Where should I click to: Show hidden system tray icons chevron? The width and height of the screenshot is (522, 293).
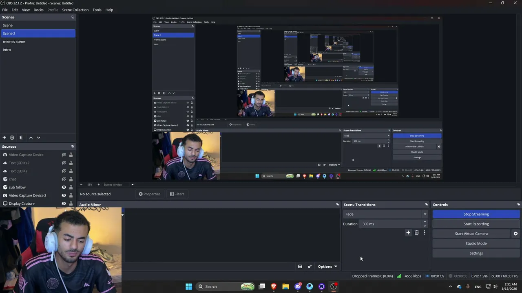point(450,286)
